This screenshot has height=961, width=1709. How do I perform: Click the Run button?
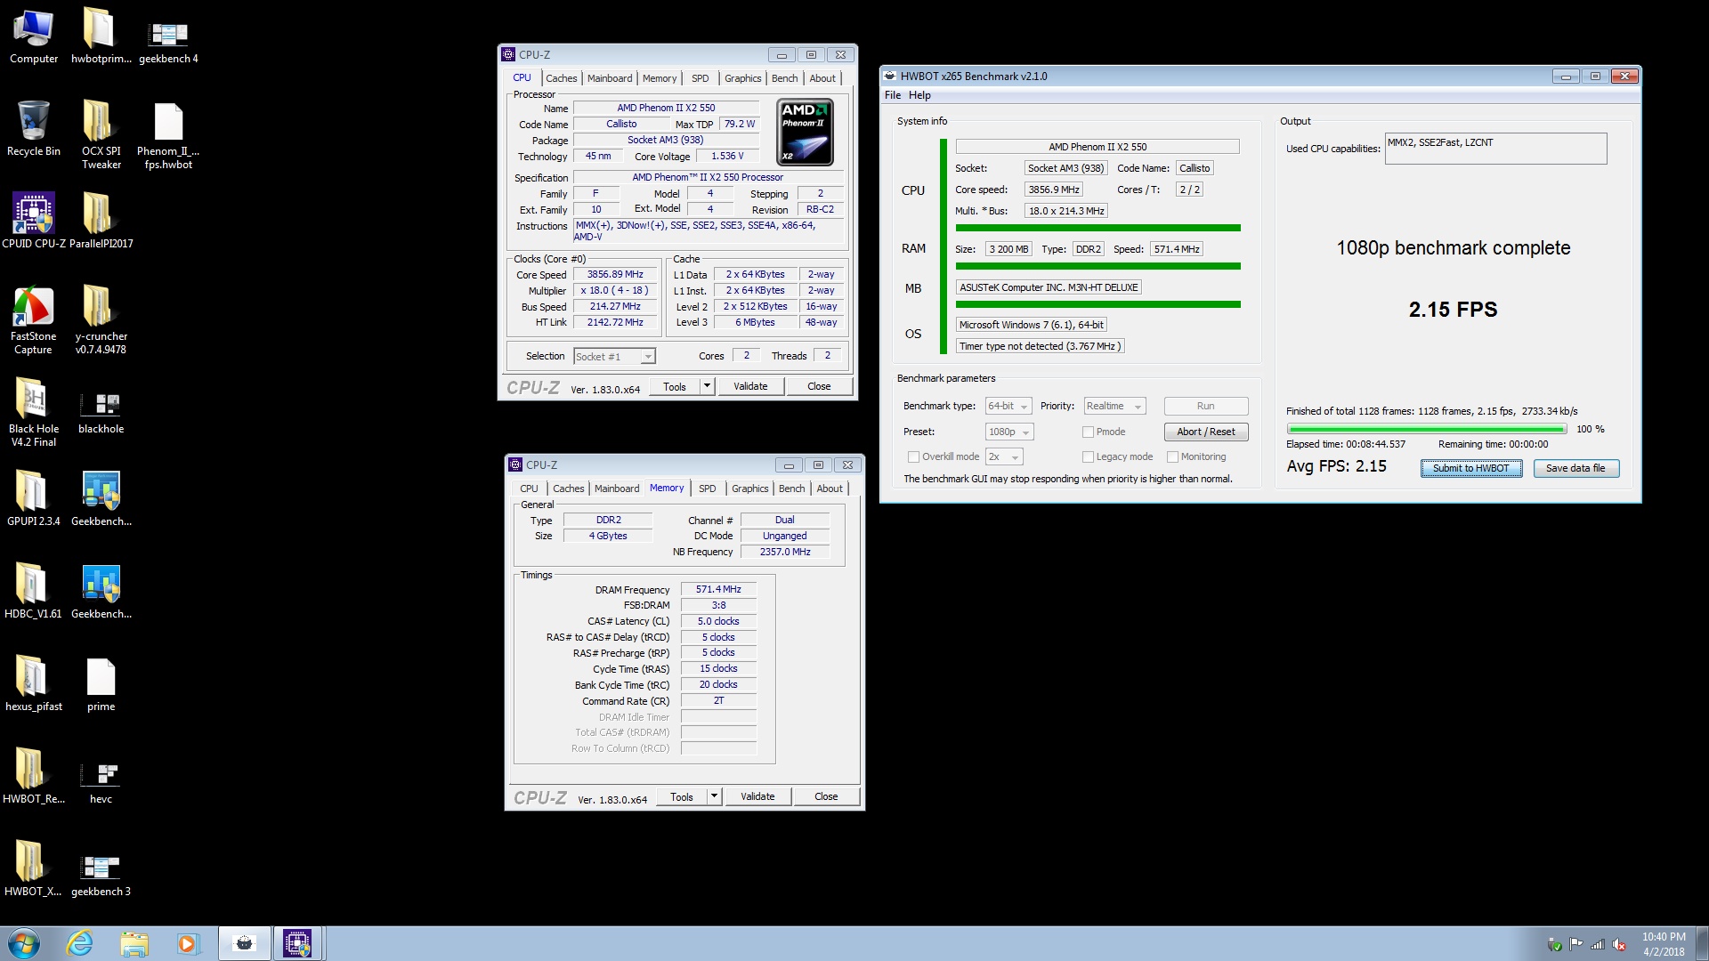(x=1206, y=407)
